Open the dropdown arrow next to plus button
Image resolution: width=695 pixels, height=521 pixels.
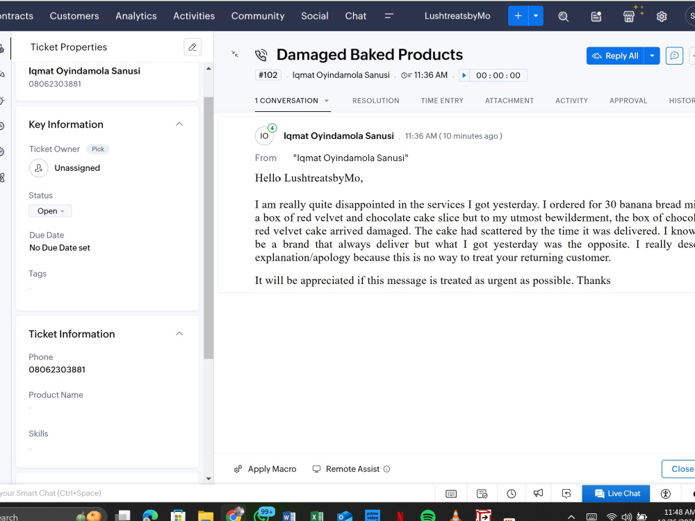point(535,16)
